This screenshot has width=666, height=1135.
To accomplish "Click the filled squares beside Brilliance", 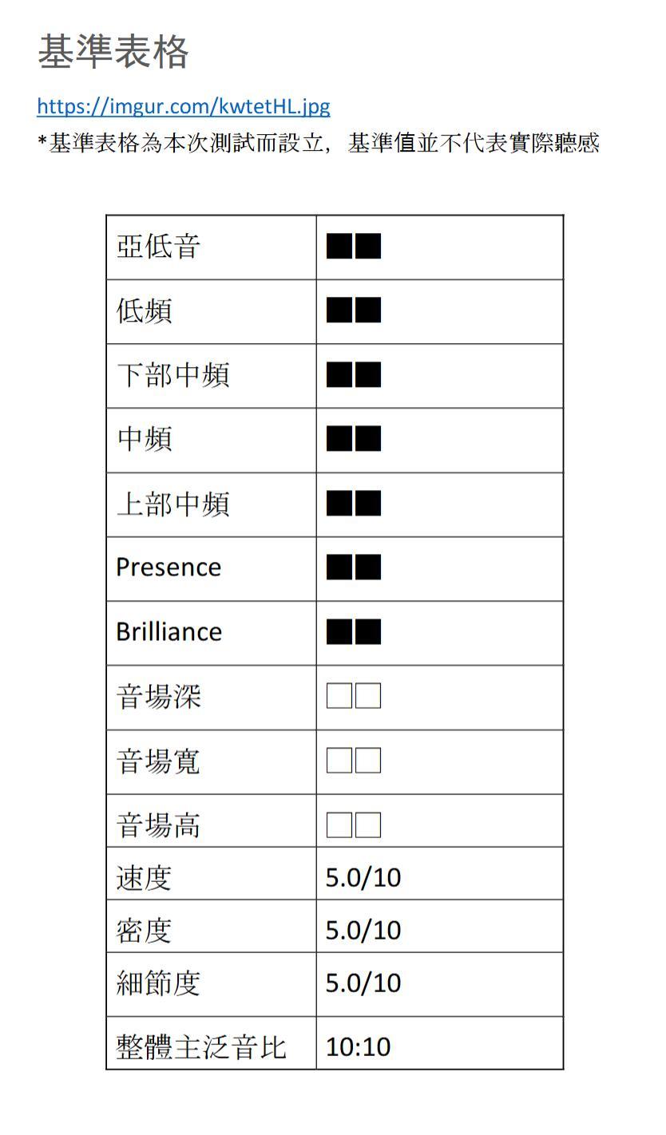I will 354,632.
